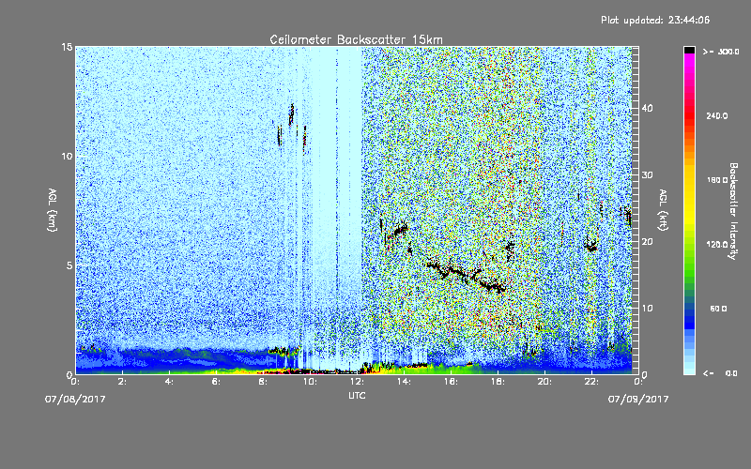Click the '2:' hour tick label
Image resolution: width=751 pixels, height=469 pixels.
[123, 382]
